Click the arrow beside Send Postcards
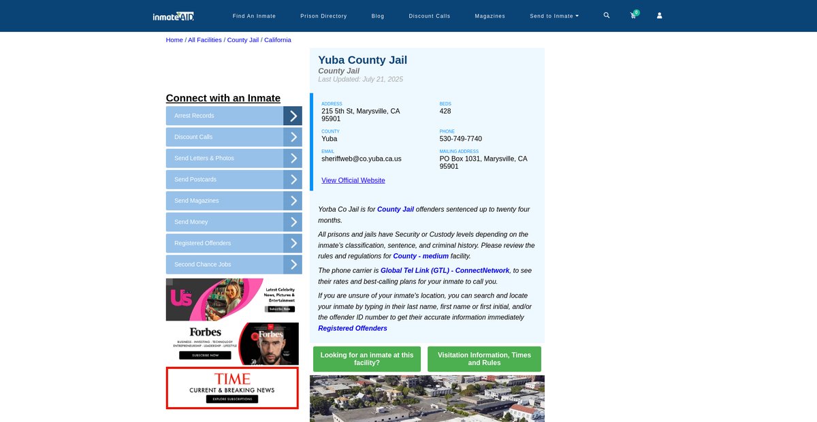Screen dimensions: 817x422 coord(293,180)
